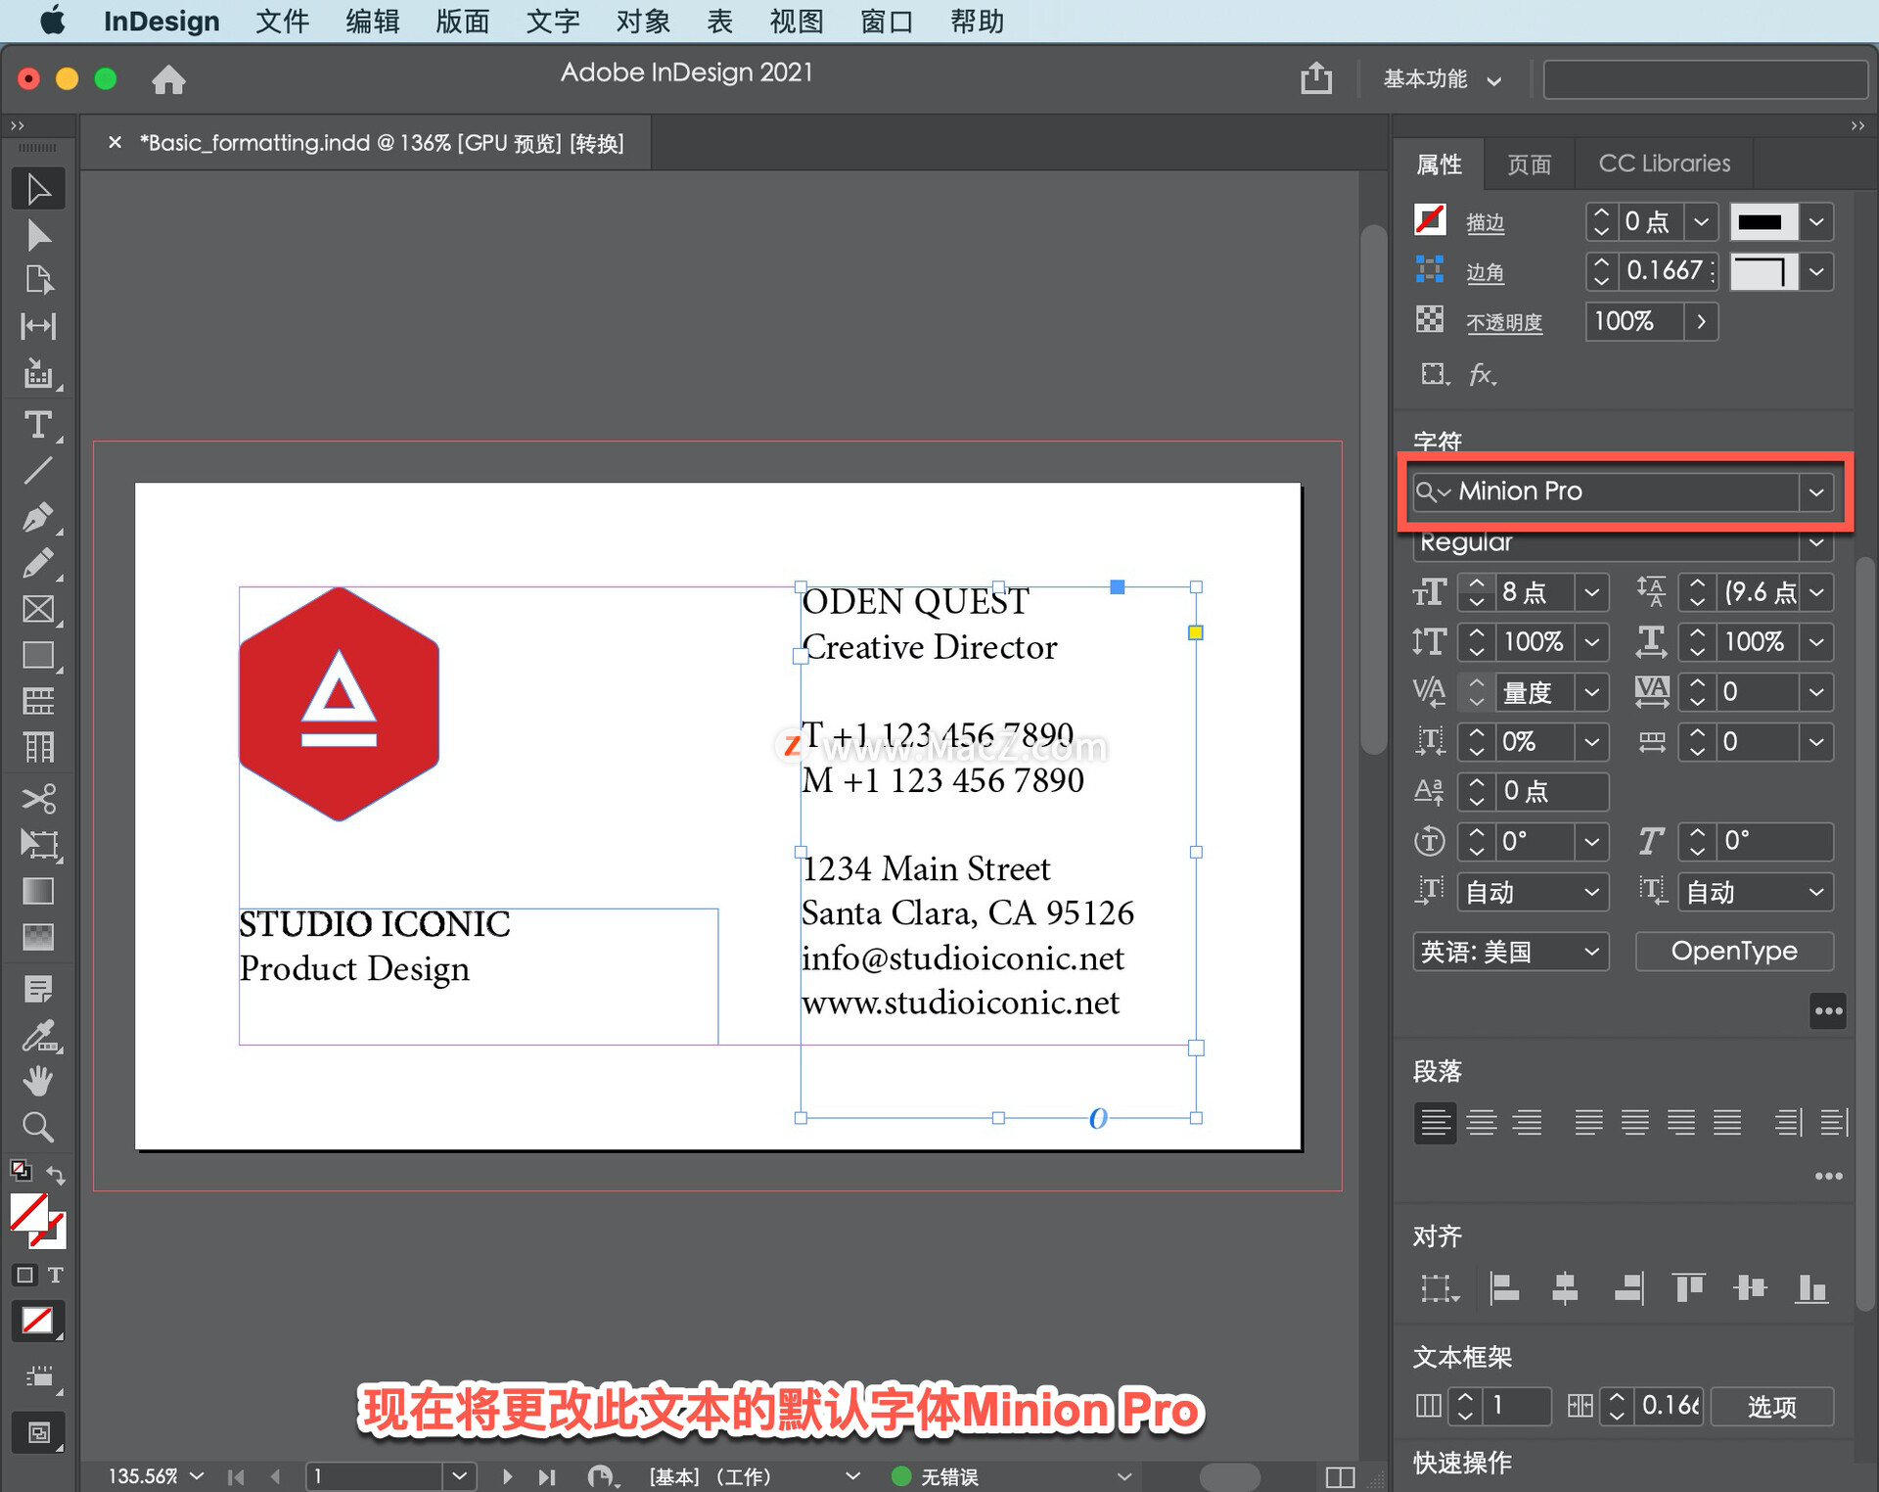
Task: Click the share document icon
Action: (x=1316, y=78)
